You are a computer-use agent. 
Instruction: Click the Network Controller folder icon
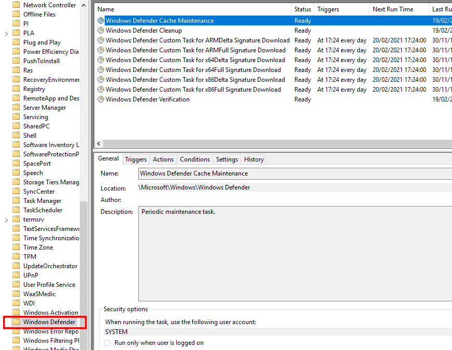[16, 5]
